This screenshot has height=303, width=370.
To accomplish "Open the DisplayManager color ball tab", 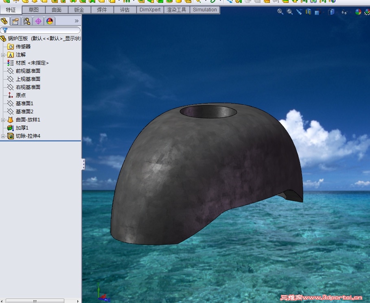I will click(x=50, y=21).
